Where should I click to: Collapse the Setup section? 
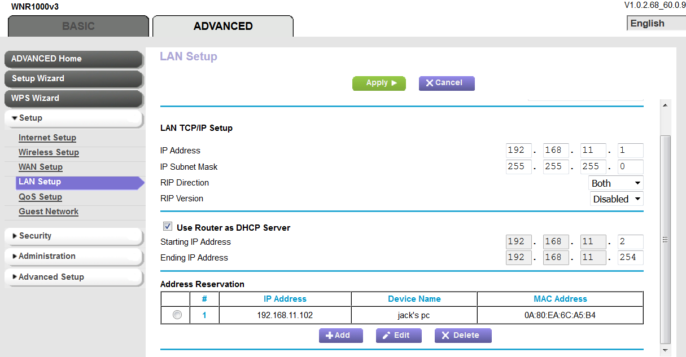[x=73, y=118]
